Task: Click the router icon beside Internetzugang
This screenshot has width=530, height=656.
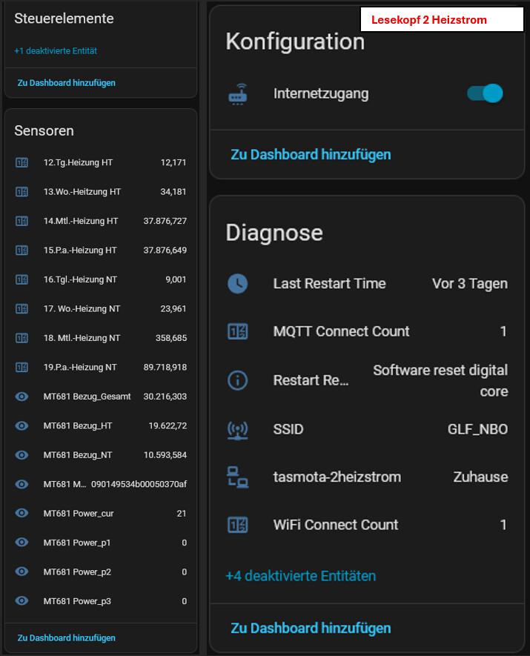Action: click(x=237, y=94)
